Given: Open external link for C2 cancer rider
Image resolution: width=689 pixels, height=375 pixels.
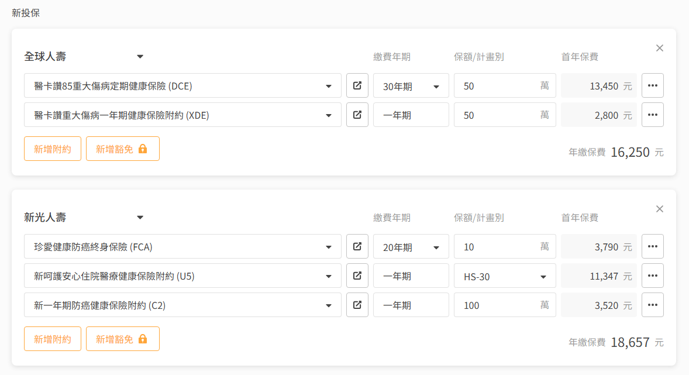Looking at the screenshot, I should pyautogui.click(x=357, y=305).
